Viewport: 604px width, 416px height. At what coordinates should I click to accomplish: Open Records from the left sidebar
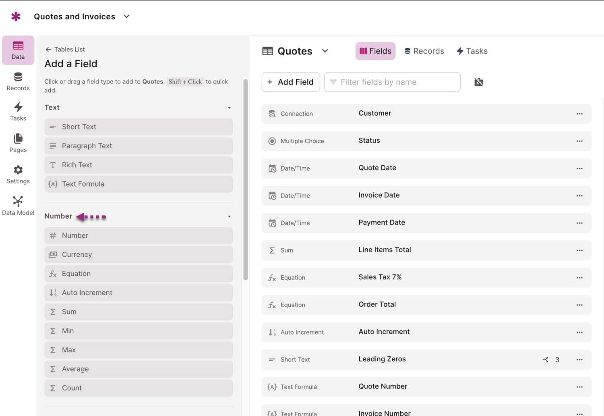click(x=18, y=81)
